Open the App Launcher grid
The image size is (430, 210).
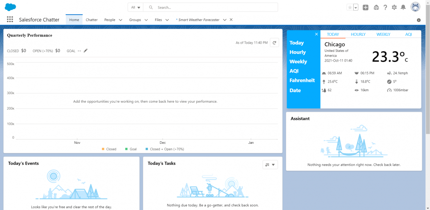[10, 20]
